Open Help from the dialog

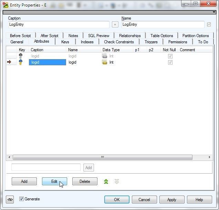click(x=199, y=200)
